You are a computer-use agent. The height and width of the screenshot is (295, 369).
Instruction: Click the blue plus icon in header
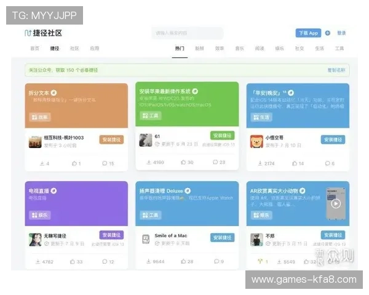click(328, 33)
